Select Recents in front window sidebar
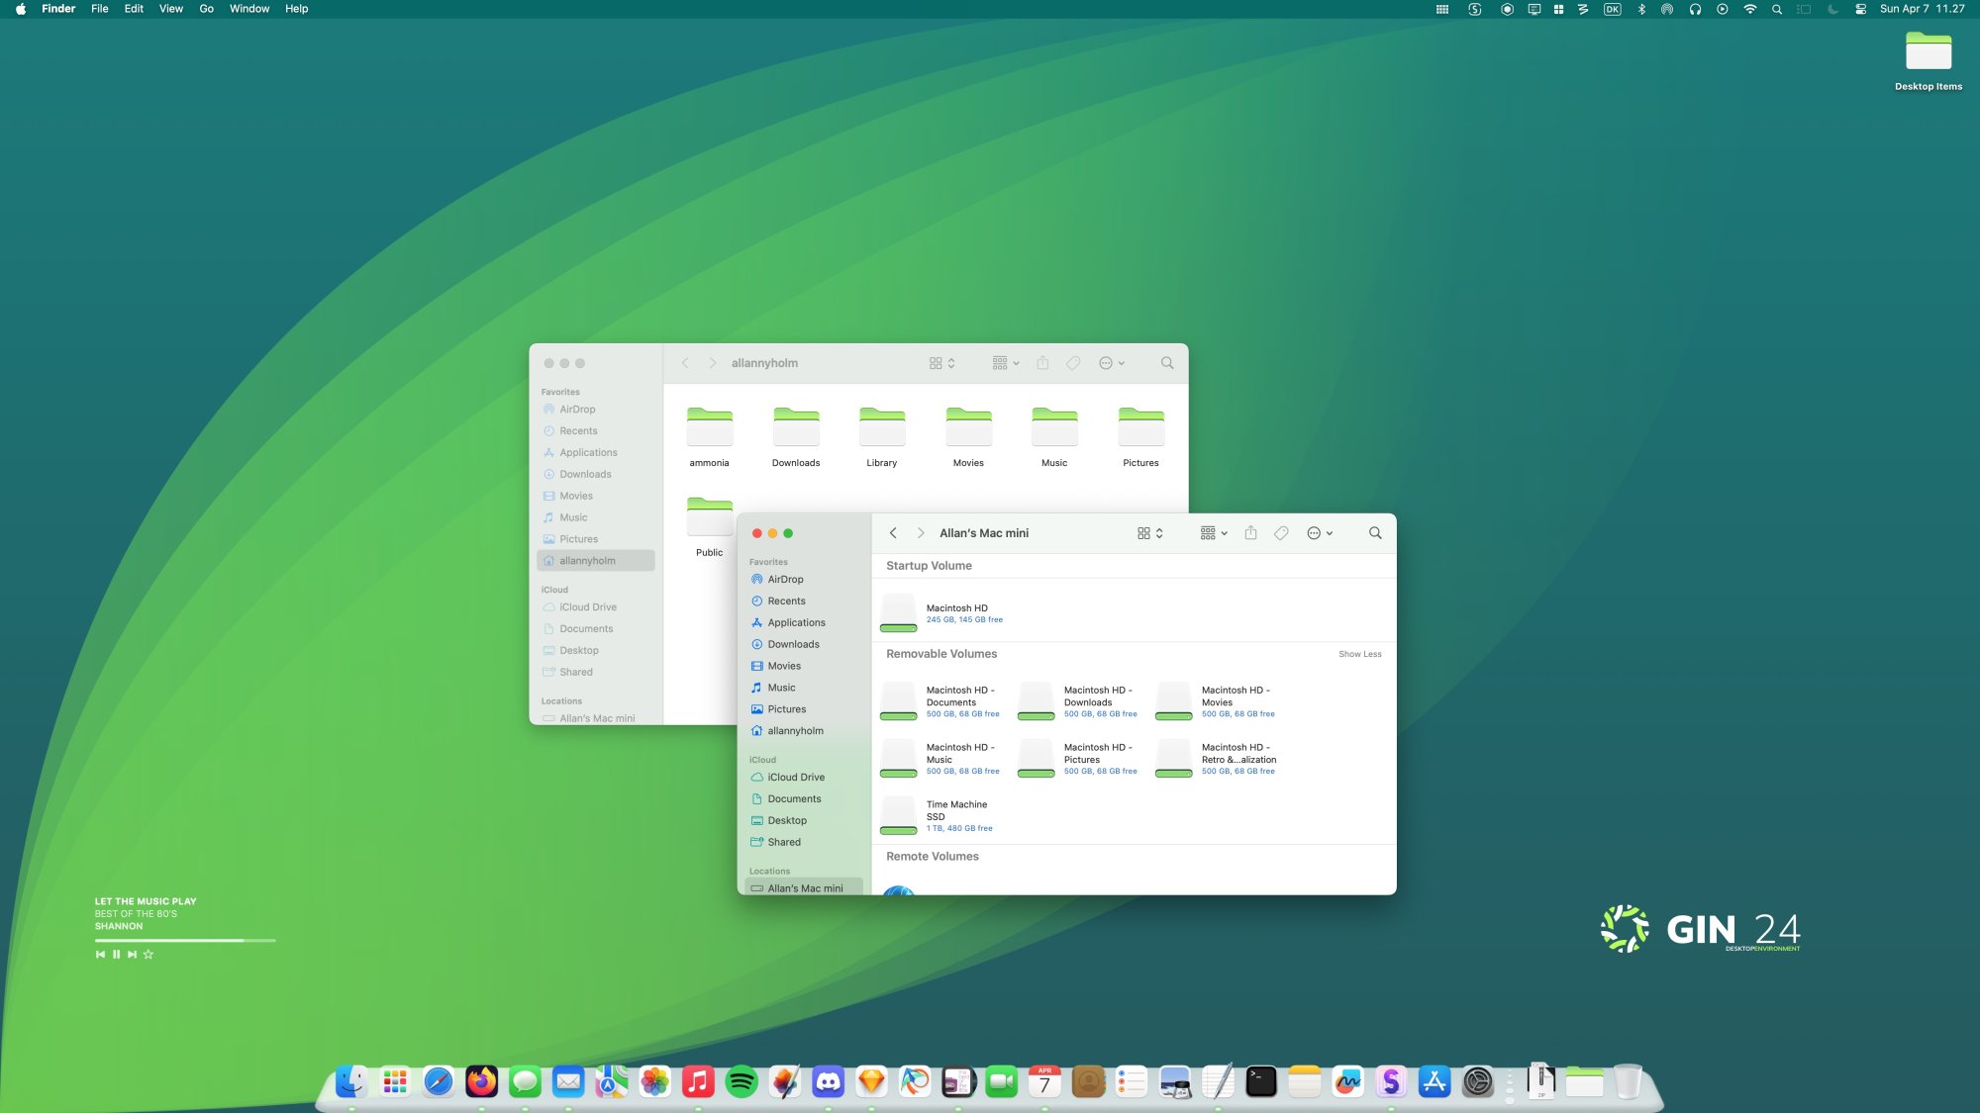Screen dimensions: 1980x1113 pyautogui.click(x=804, y=602)
